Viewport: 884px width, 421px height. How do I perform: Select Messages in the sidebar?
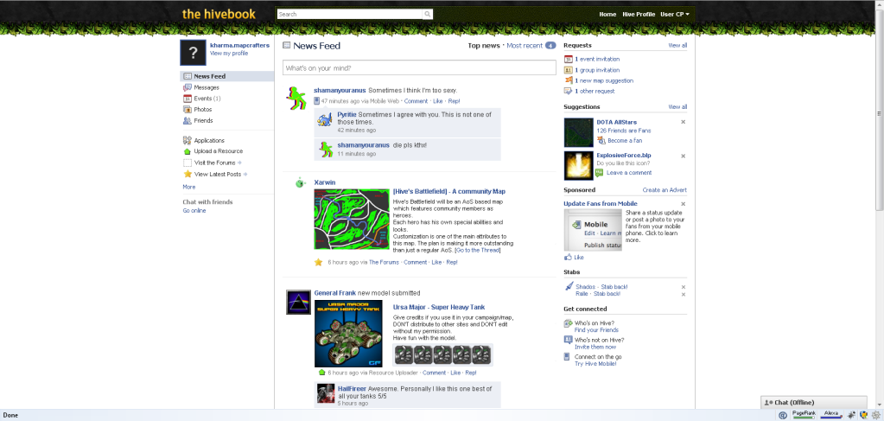click(207, 87)
